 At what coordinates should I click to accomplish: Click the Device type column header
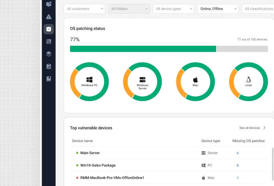(211, 141)
